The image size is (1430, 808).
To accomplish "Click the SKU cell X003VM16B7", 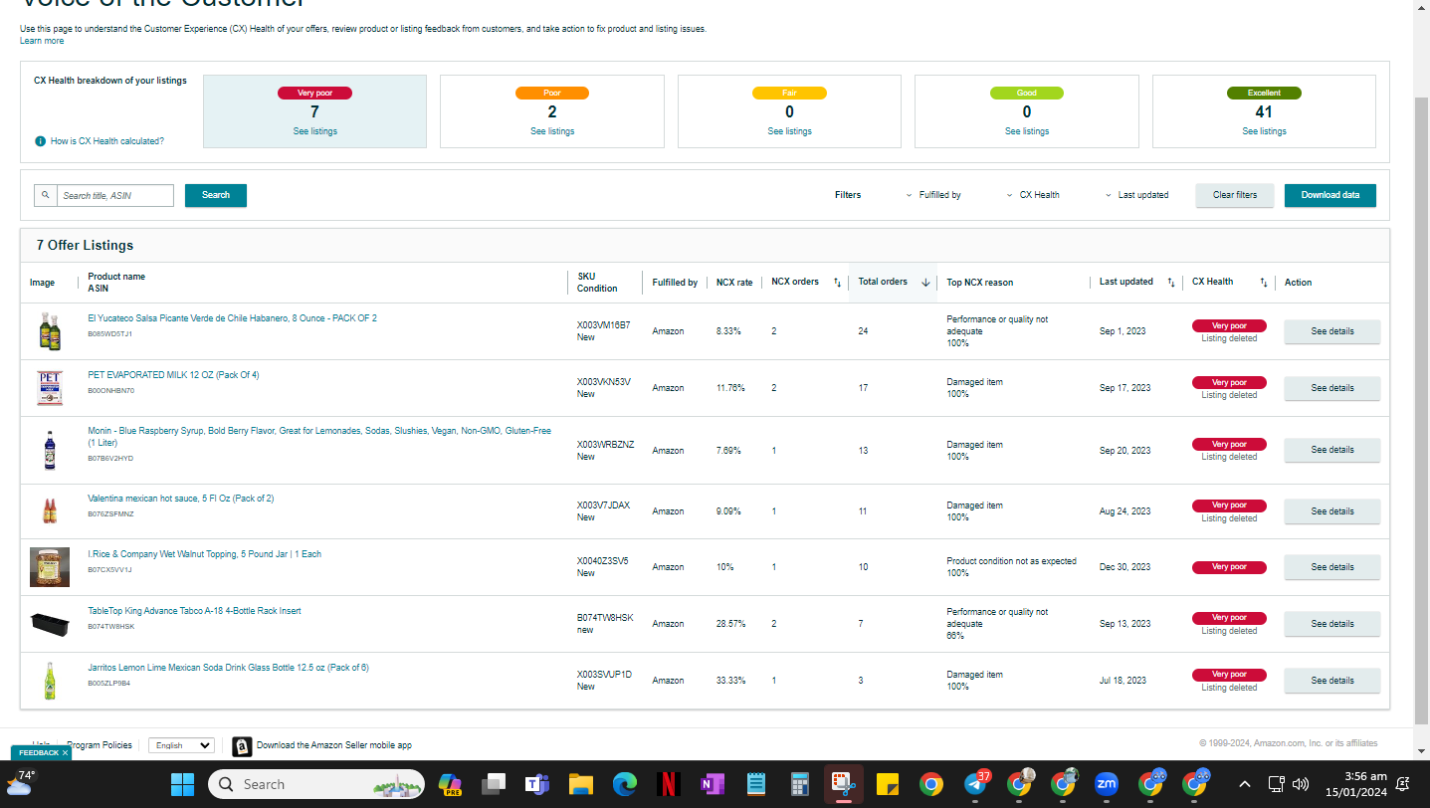I will (603, 325).
